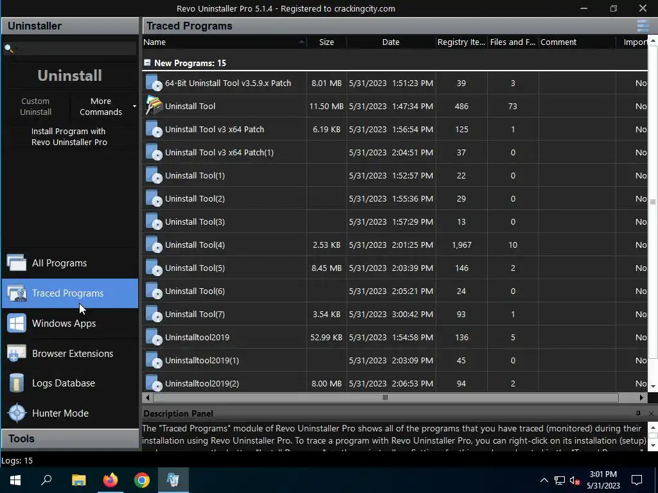Pin the Description Panel
The image size is (658, 493).
[x=638, y=413]
